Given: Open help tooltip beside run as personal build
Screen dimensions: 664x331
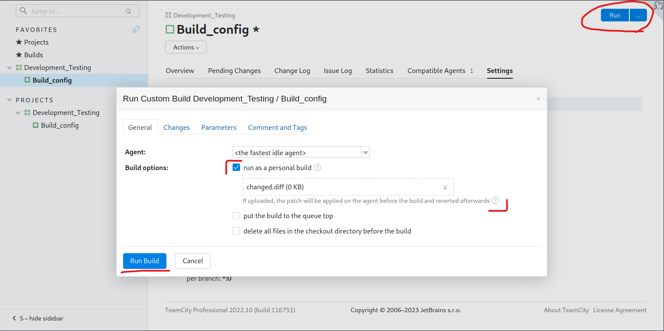Looking at the screenshot, I should pos(317,167).
